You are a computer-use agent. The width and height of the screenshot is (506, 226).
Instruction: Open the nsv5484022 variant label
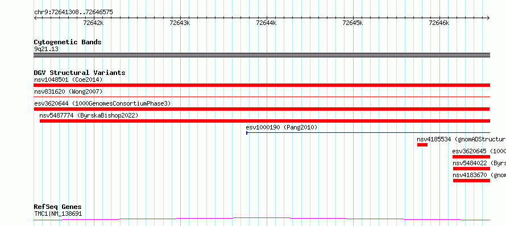[x=479, y=163]
